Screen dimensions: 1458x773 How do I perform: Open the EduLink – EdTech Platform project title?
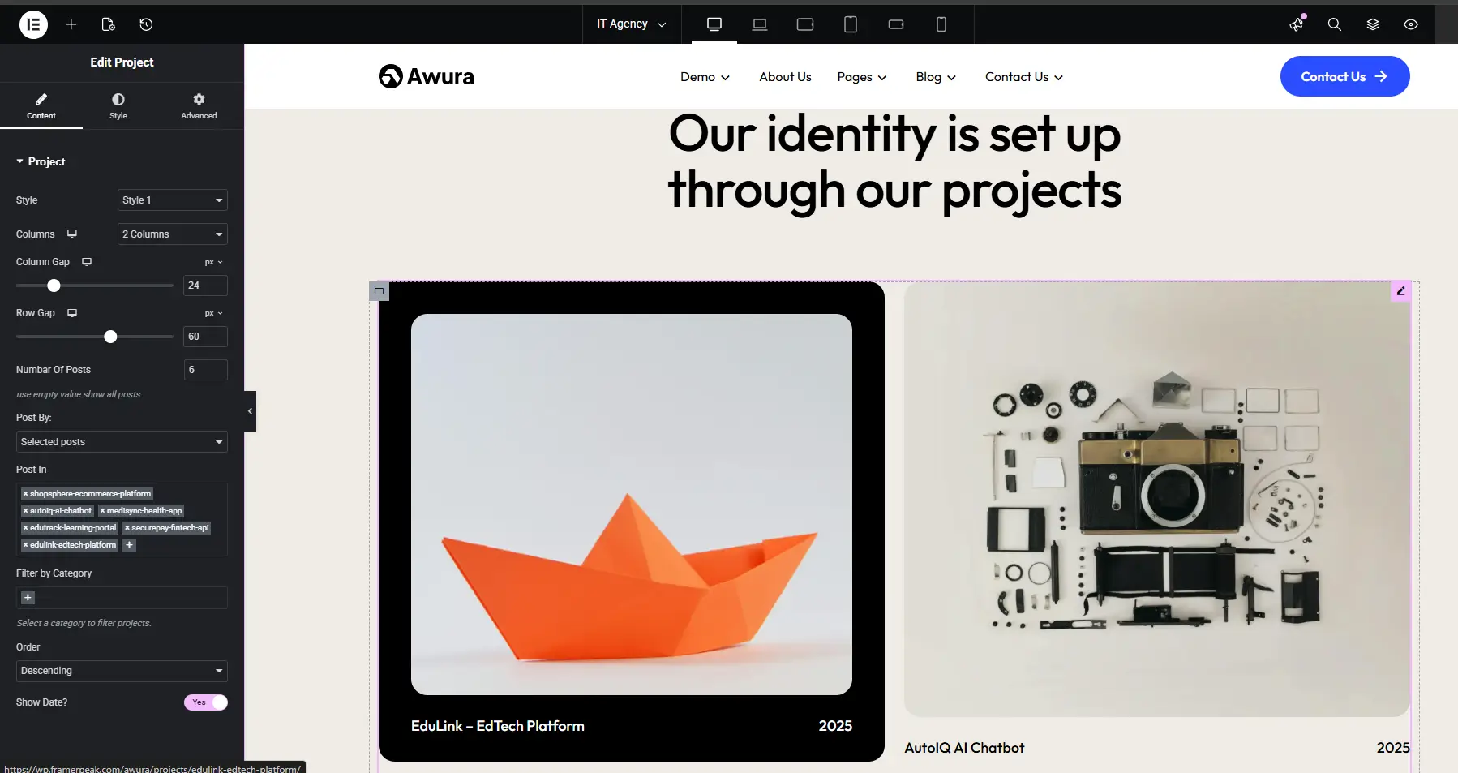tap(497, 726)
